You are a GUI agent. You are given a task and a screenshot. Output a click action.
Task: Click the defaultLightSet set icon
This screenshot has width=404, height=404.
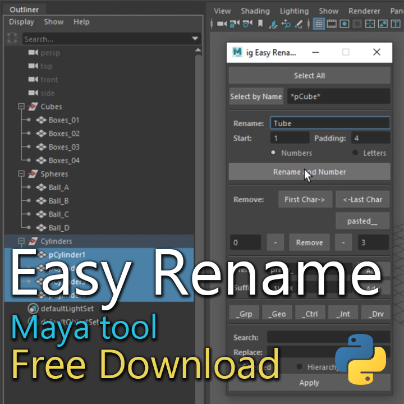click(x=33, y=308)
